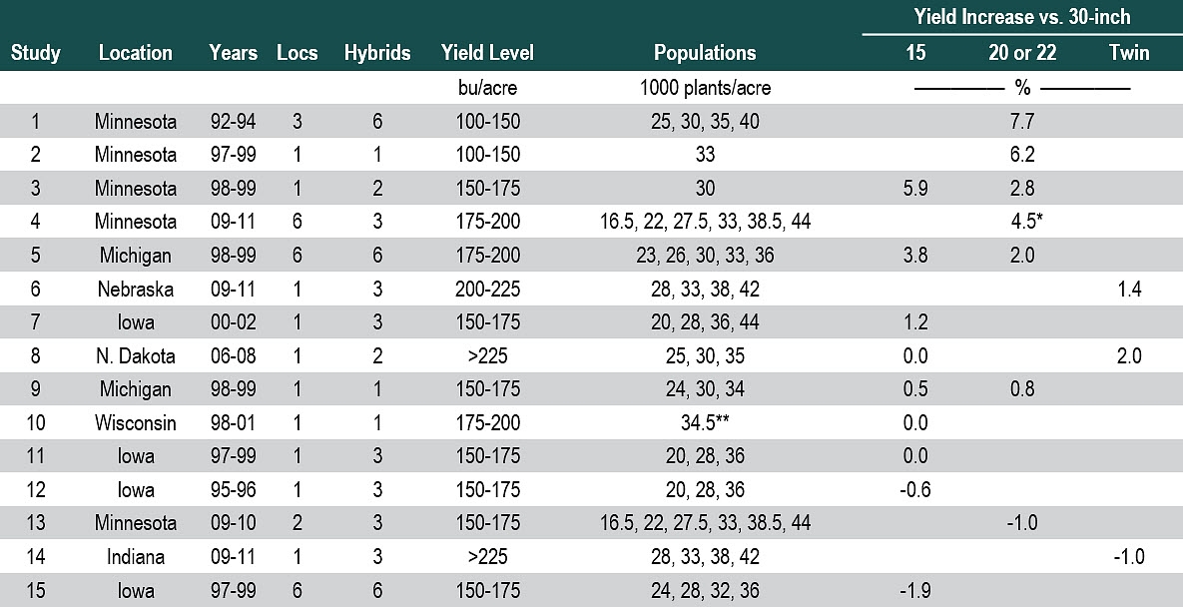Select the 5.9 value in study 3
The image size is (1183, 607).
(x=915, y=188)
